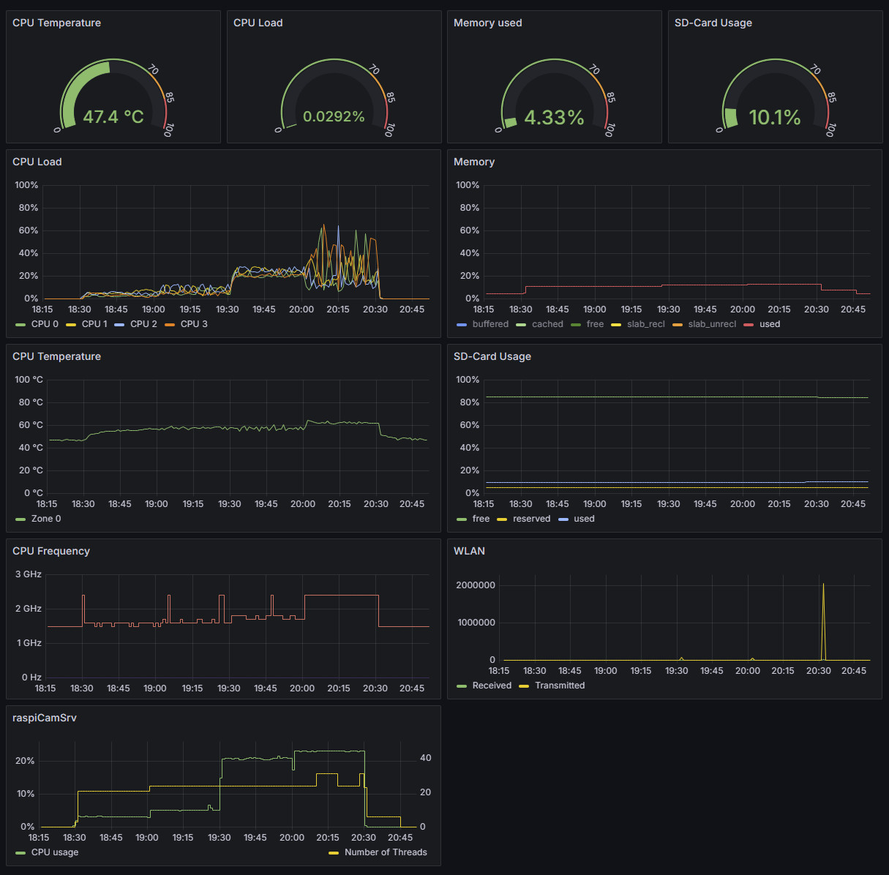
Task: Toggle the cached series in Memory legend
Action: click(x=547, y=324)
